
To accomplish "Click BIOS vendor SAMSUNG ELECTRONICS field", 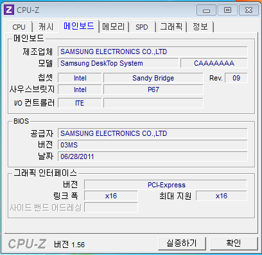I will 153,133.
